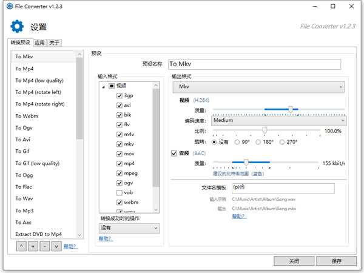The height and width of the screenshot is (273, 364).
Task: Click the preset name field containing To Mkv
Action: pos(254,64)
